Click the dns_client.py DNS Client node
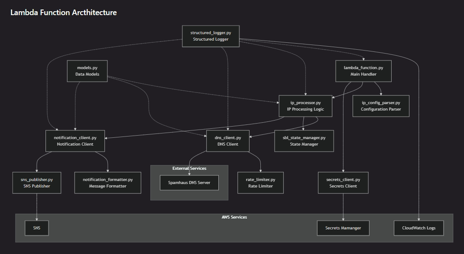This screenshot has height=254, width=464. (228, 141)
